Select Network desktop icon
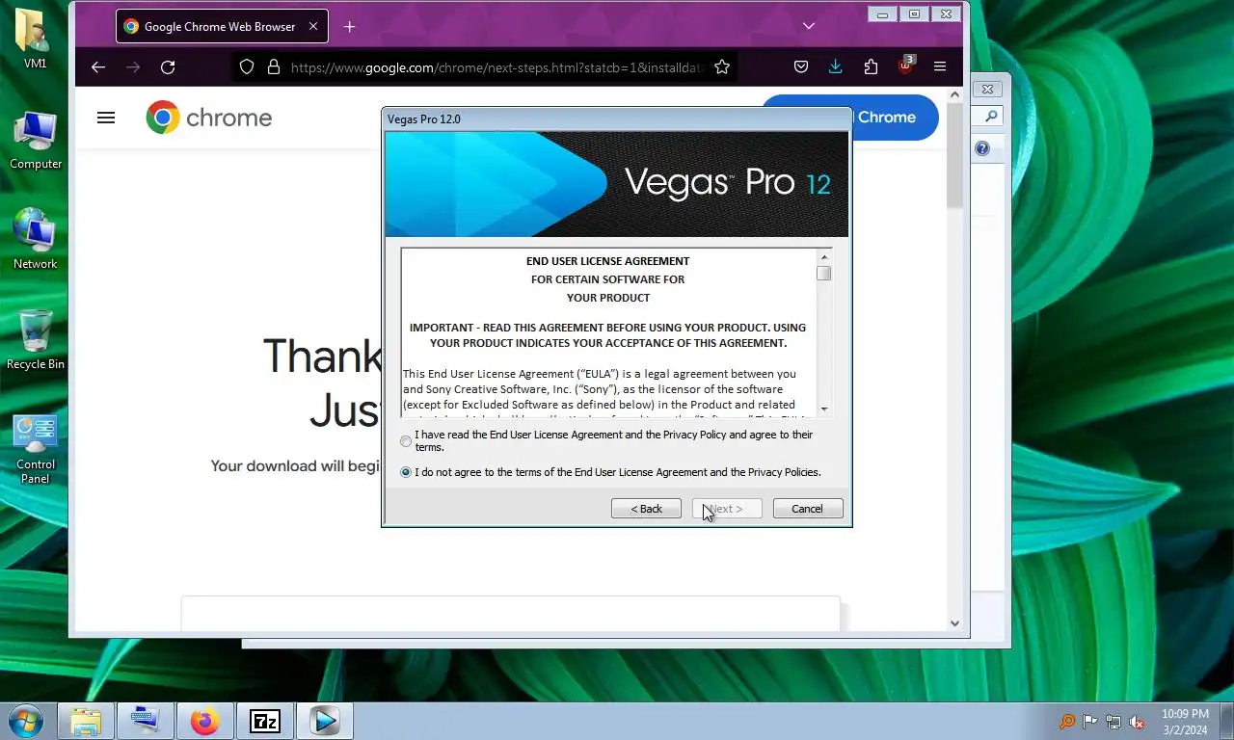This screenshot has height=740, width=1234. [x=35, y=239]
